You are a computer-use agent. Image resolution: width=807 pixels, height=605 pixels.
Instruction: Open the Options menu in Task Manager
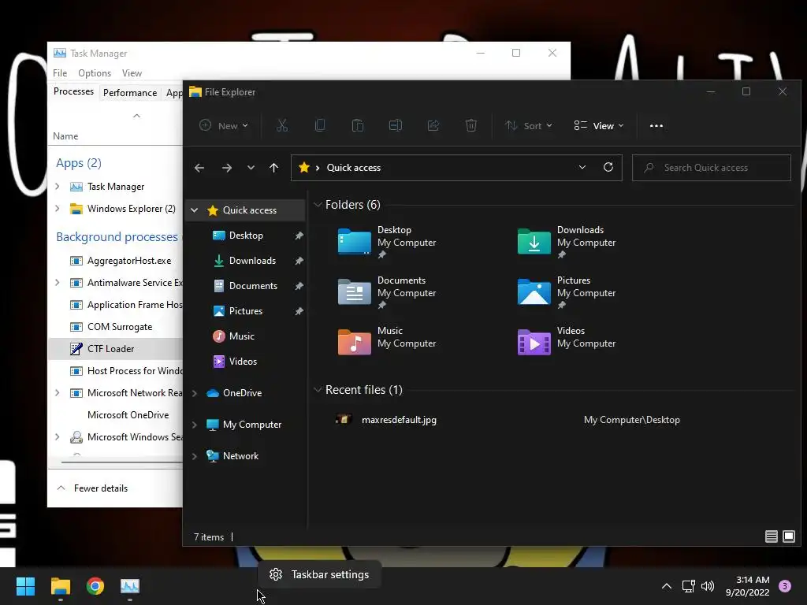(95, 73)
